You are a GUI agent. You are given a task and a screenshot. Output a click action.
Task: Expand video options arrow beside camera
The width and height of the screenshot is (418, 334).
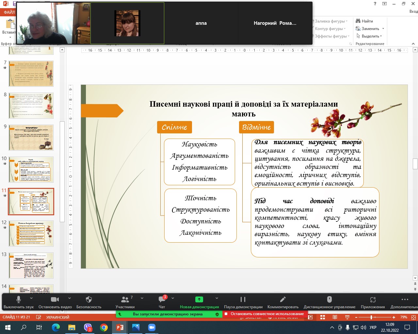pyautogui.click(x=70, y=298)
